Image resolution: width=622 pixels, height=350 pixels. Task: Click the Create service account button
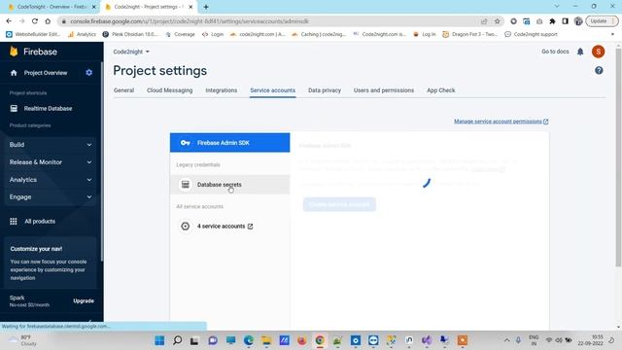pyautogui.click(x=339, y=204)
